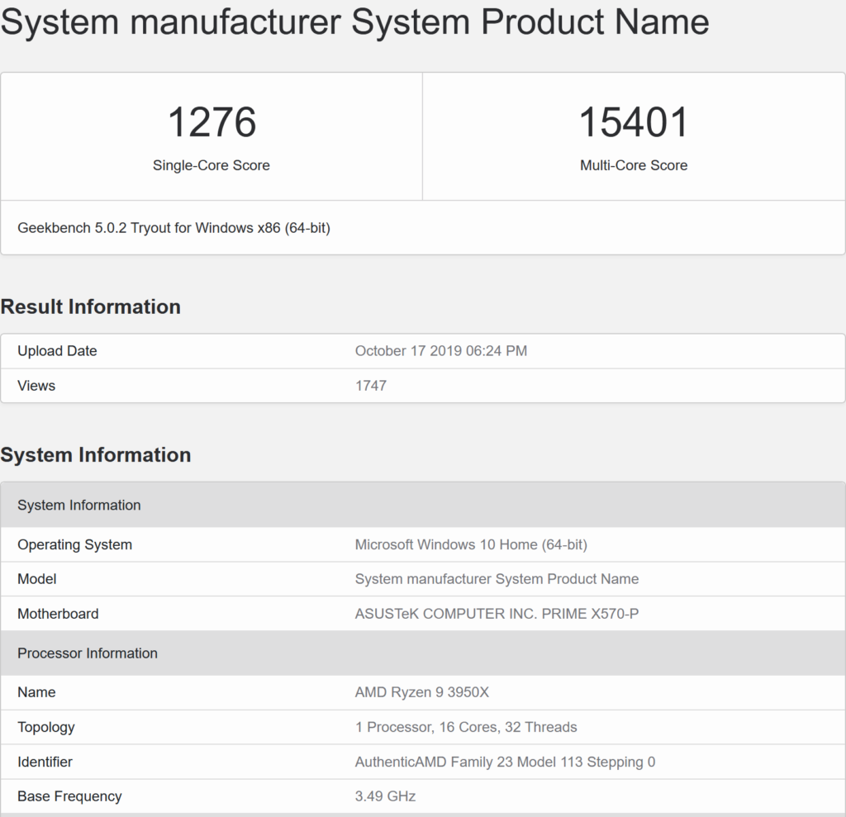
Task: Select 'Microsoft Windows 10 Home (64-bit)' value
Action: click(x=471, y=544)
